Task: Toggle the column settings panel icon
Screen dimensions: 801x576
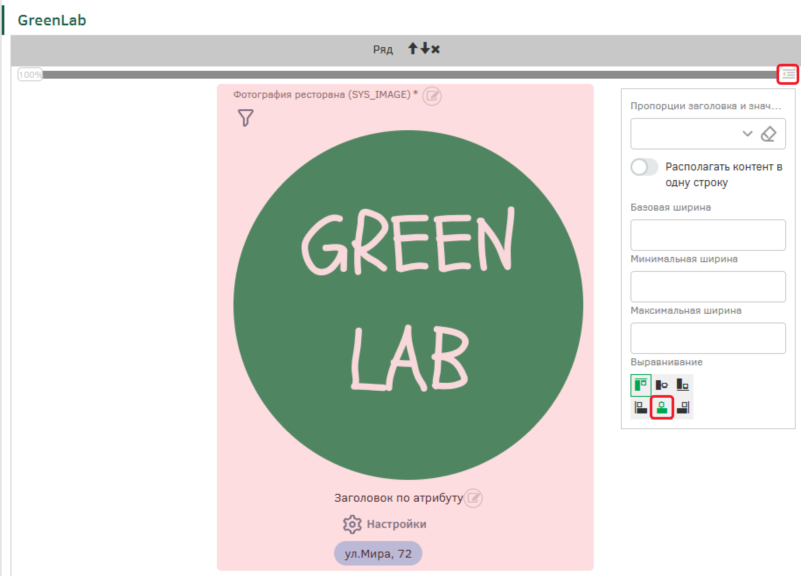Action: pyautogui.click(x=788, y=74)
